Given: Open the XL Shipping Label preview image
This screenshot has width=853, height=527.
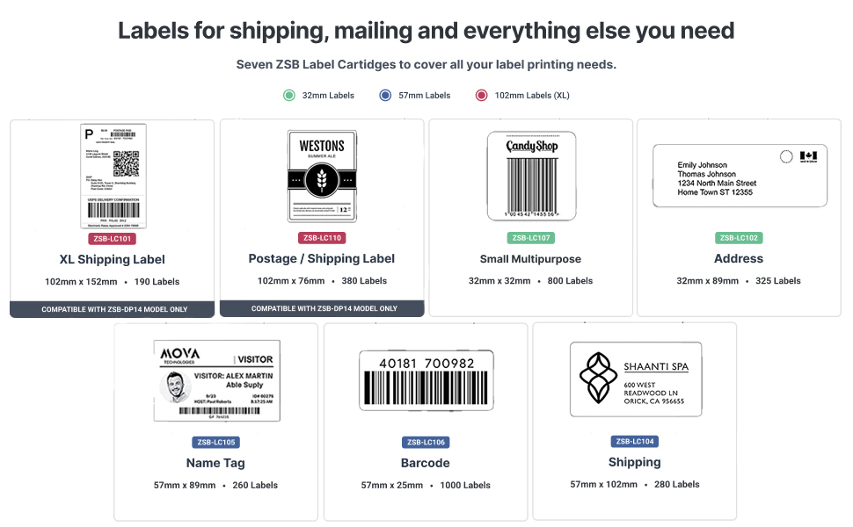Looking at the screenshot, I should [x=113, y=176].
